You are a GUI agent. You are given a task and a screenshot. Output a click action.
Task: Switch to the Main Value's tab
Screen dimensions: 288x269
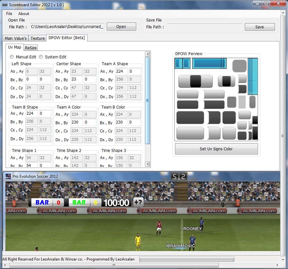tap(16, 38)
